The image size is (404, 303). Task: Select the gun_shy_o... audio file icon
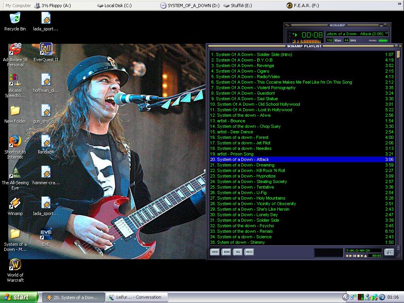pyautogui.click(x=46, y=114)
